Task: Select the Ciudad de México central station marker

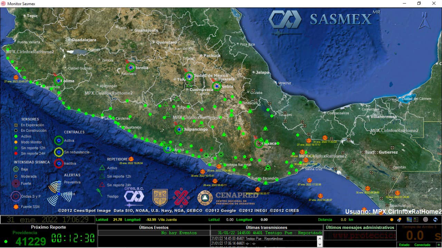Action: [x=189, y=76]
